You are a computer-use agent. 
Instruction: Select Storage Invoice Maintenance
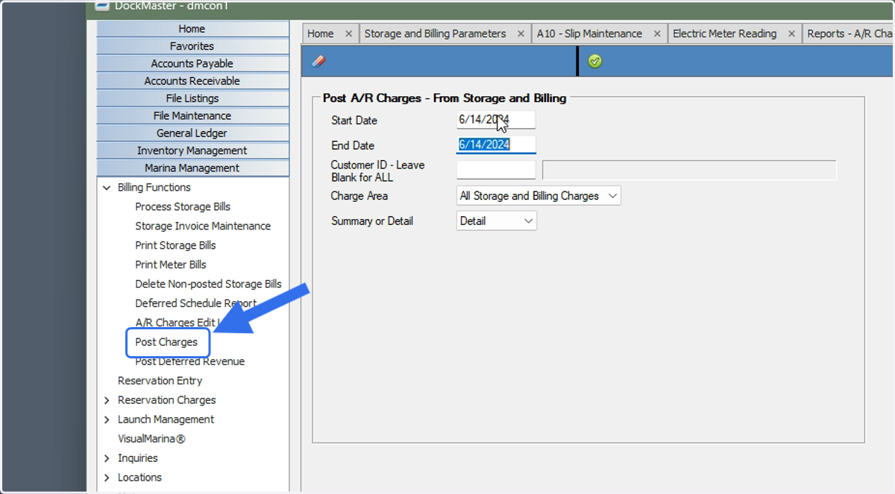pyautogui.click(x=203, y=226)
